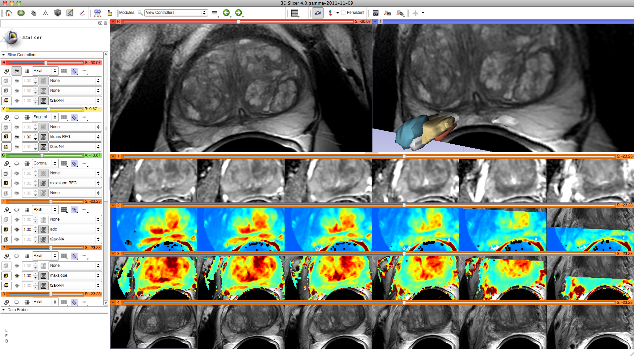This screenshot has width=634, height=356.
Task: Open the Volume Rendering cube icon
Action: 57,13
